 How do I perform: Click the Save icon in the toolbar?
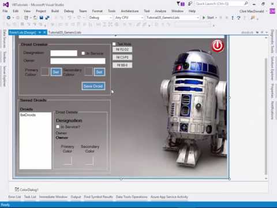pos(41,17)
